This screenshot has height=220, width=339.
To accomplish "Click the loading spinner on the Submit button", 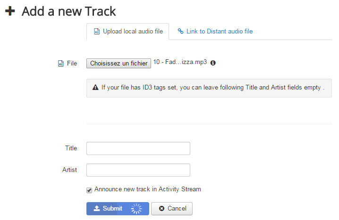I will pyautogui.click(x=136, y=209).
